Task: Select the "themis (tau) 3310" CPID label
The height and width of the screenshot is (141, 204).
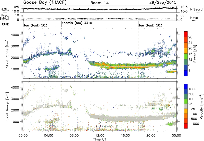Action: pyautogui.click(x=77, y=23)
